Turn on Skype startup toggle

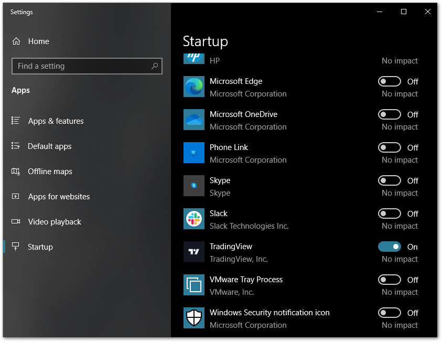[389, 180]
